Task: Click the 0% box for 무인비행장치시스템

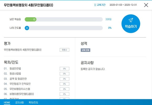Action: 64,89
